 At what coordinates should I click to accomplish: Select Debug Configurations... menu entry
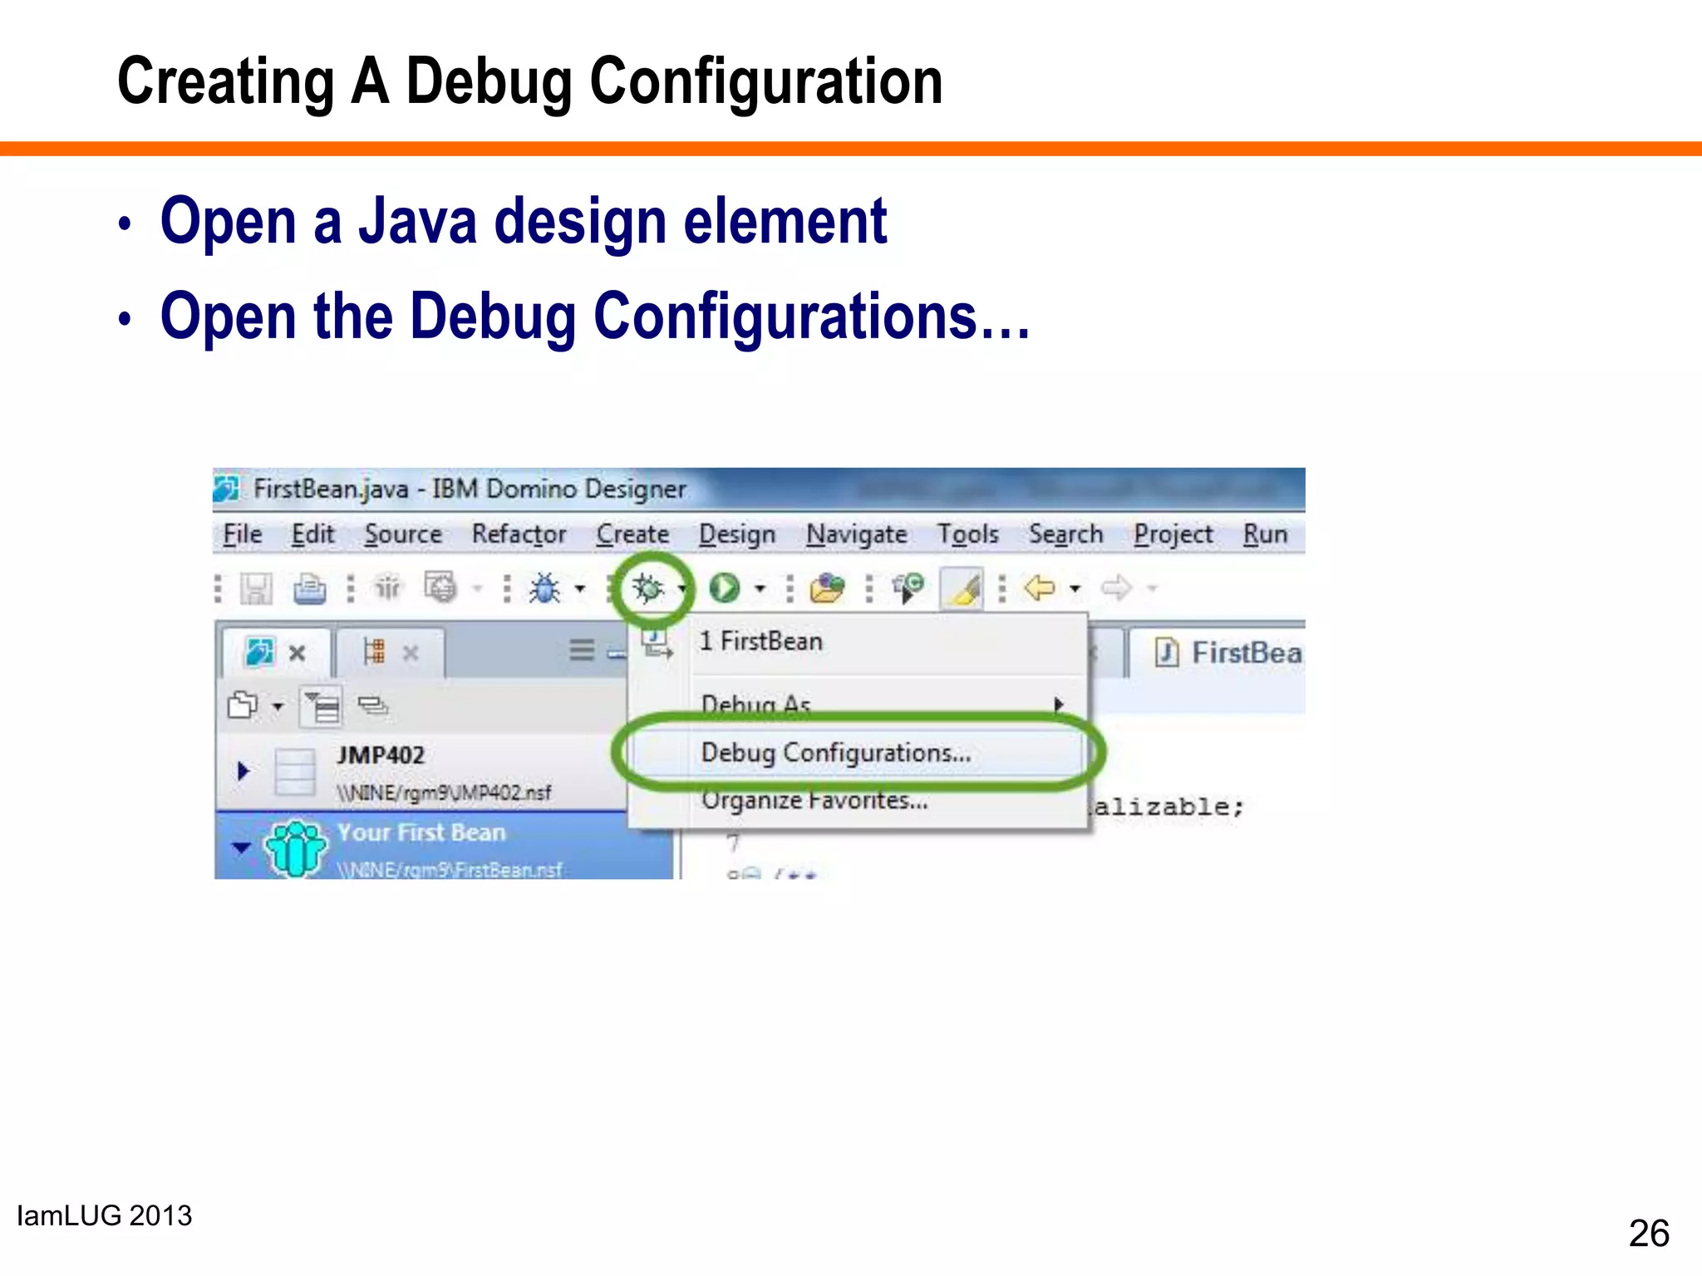(x=835, y=753)
